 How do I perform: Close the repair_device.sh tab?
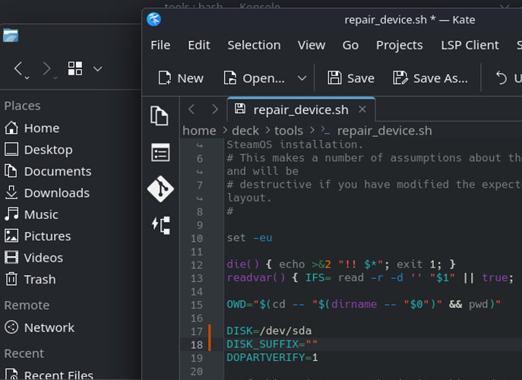pyautogui.click(x=362, y=109)
